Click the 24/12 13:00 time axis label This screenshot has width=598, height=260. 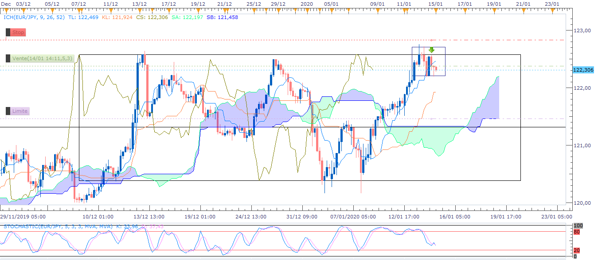click(251, 217)
